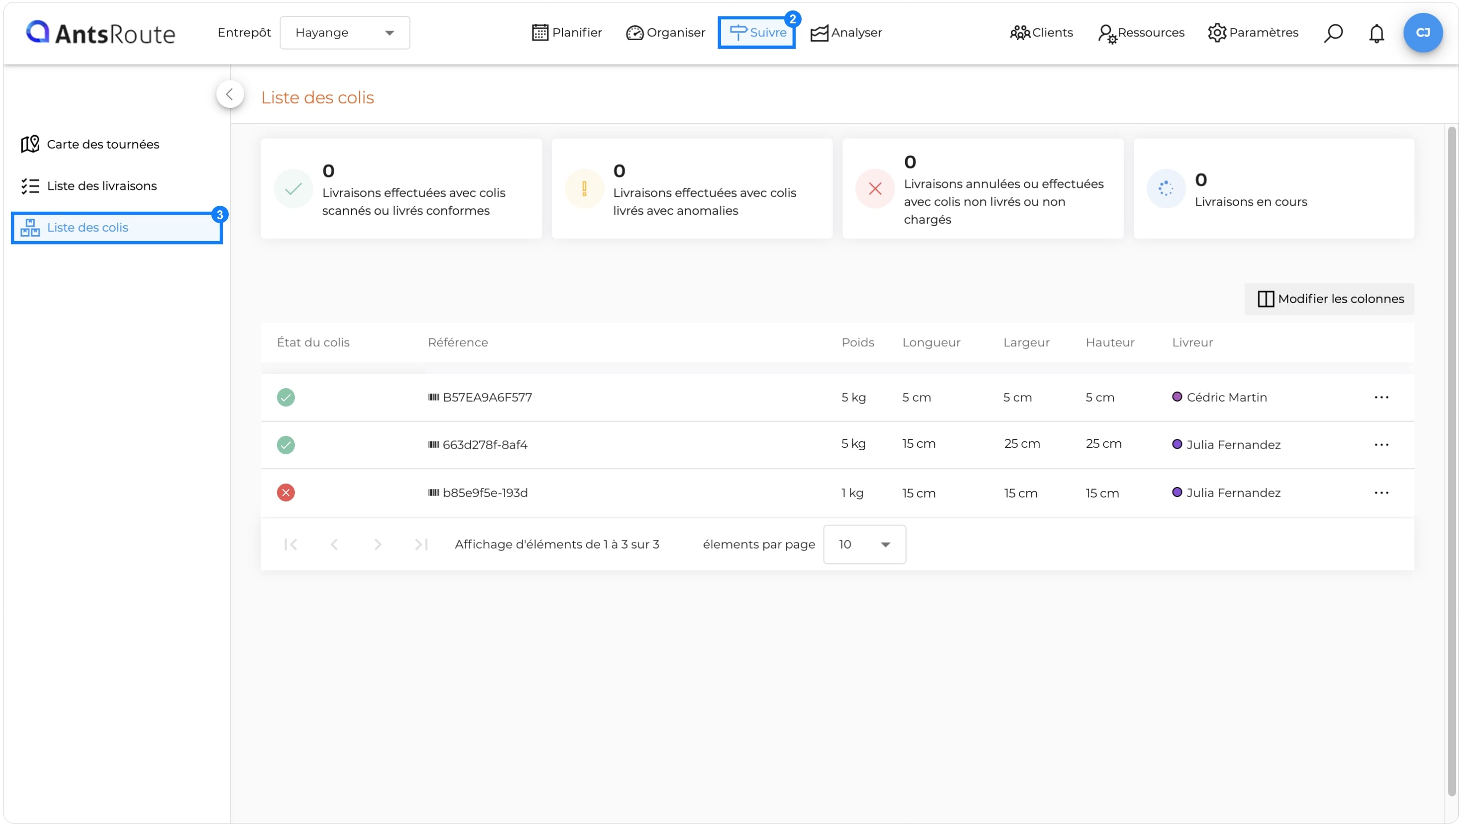
Task: Click the purple dot beside Julia Fernandez for 663d278f-8af4
Action: tap(1177, 444)
